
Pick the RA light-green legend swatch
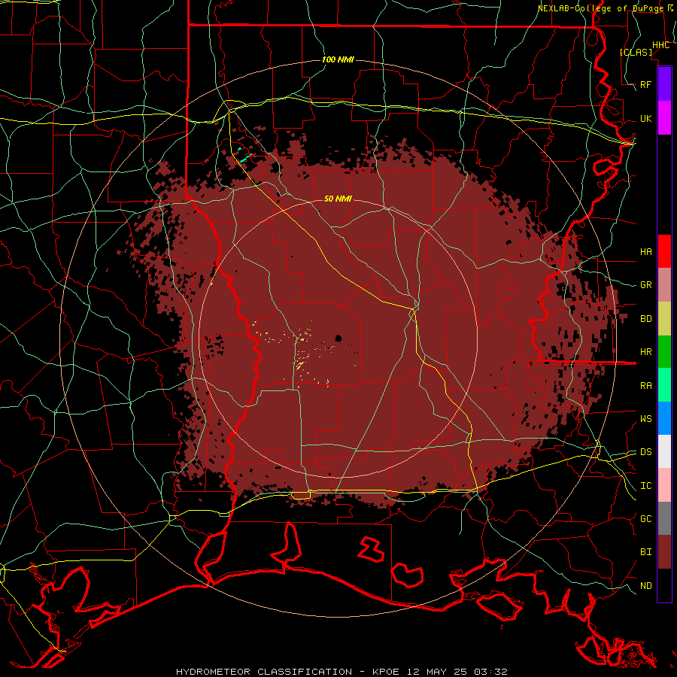[664, 385]
